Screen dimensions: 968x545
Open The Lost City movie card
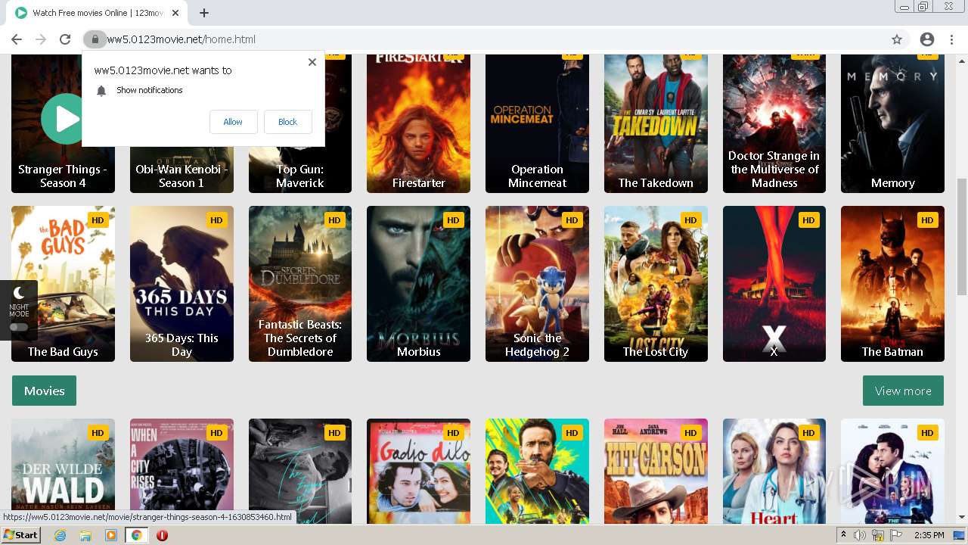coord(656,284)
